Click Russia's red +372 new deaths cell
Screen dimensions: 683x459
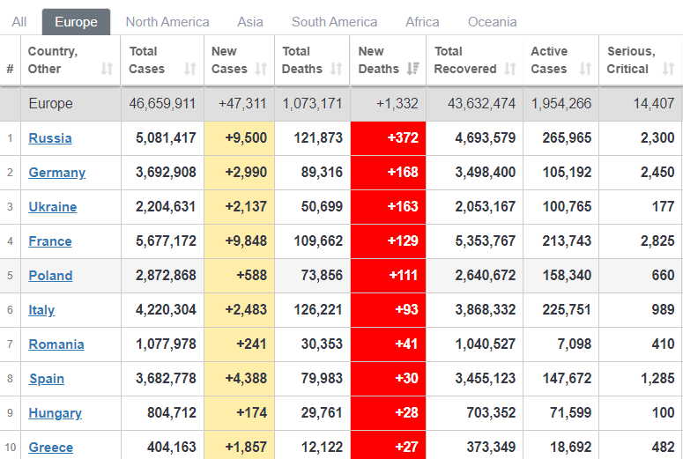click(388, 138)
